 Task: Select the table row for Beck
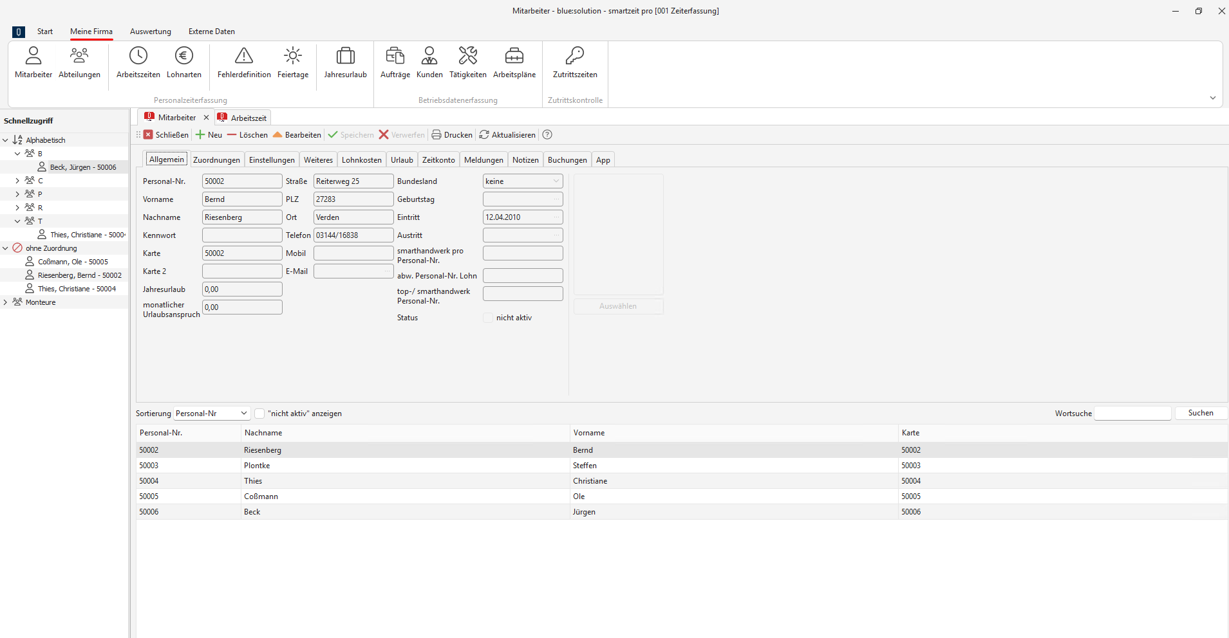682,512
